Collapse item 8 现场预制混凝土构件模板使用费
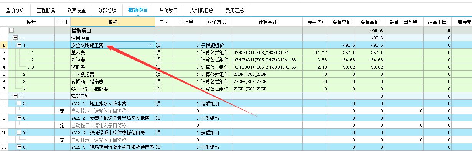 tap(19, 147)
